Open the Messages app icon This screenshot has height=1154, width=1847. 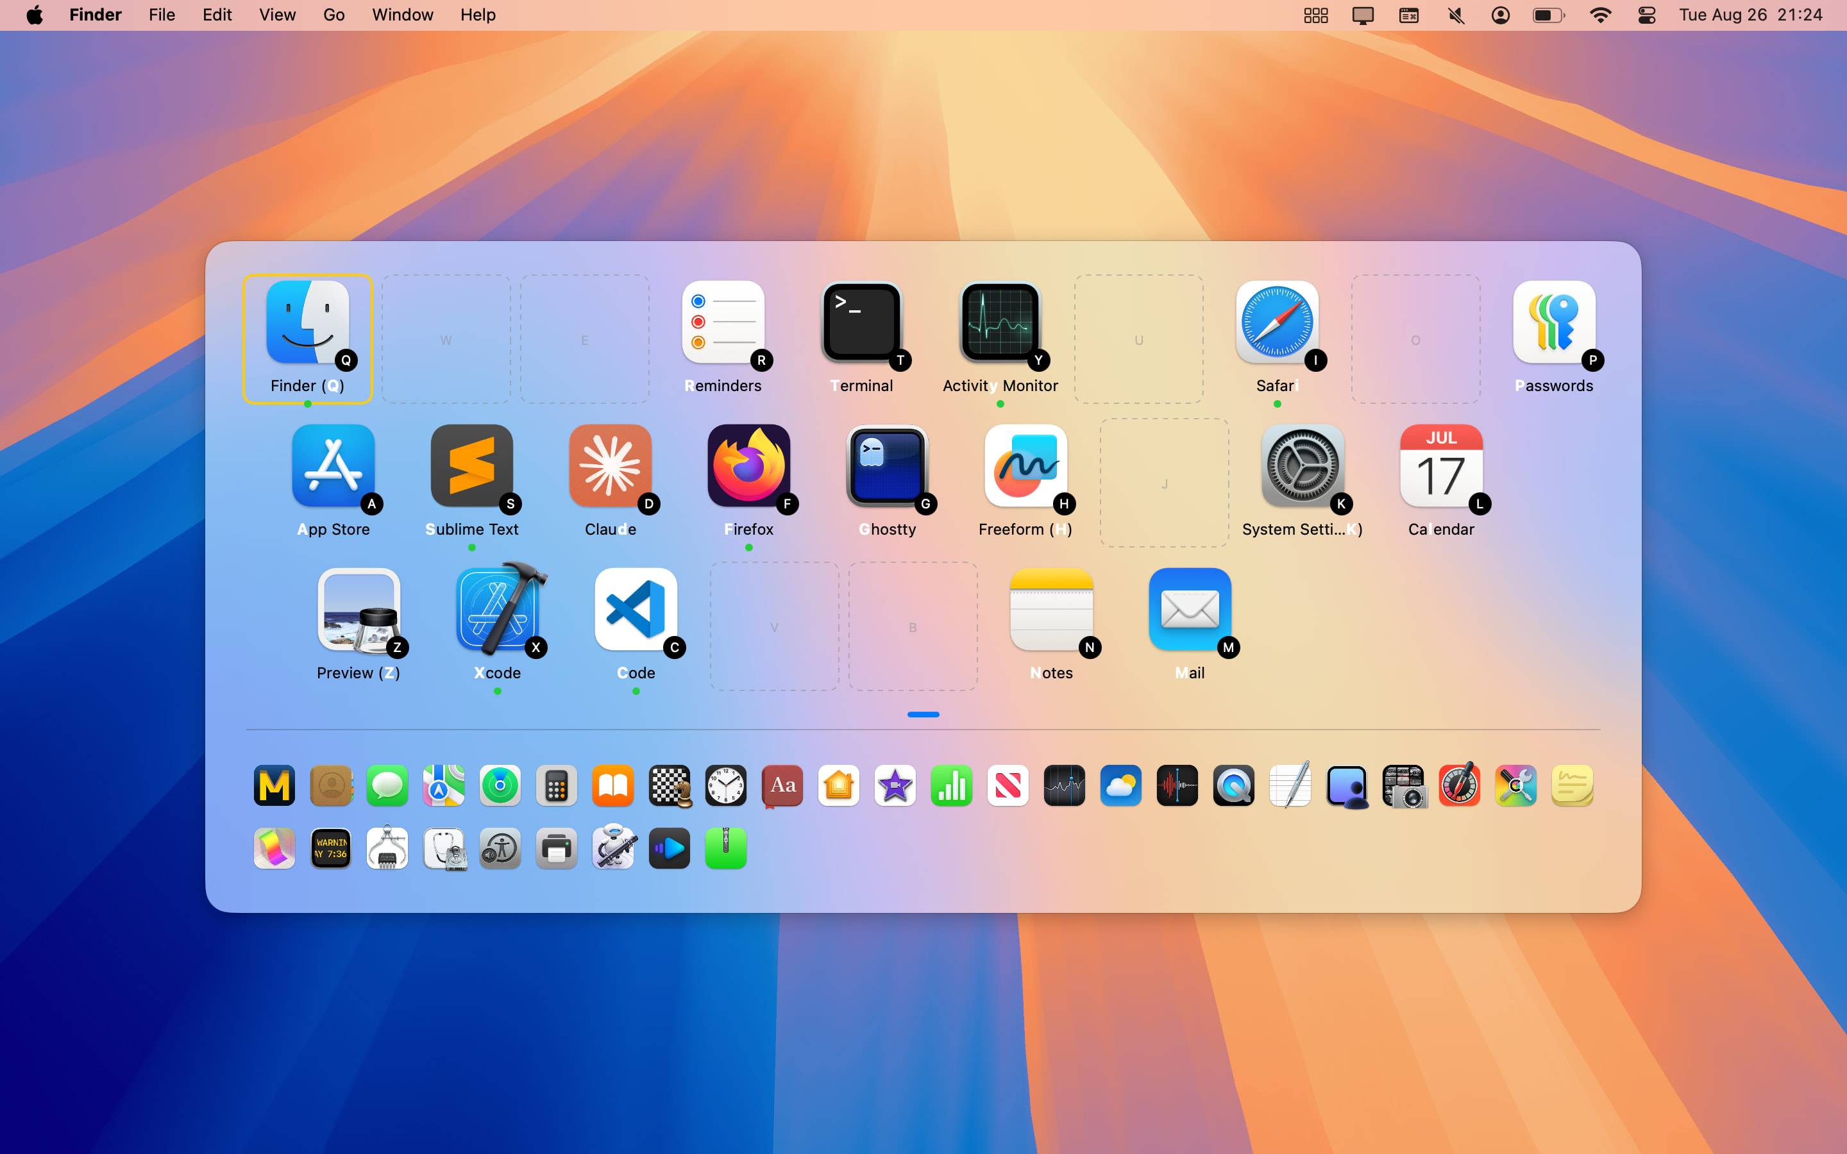[388, 785]
